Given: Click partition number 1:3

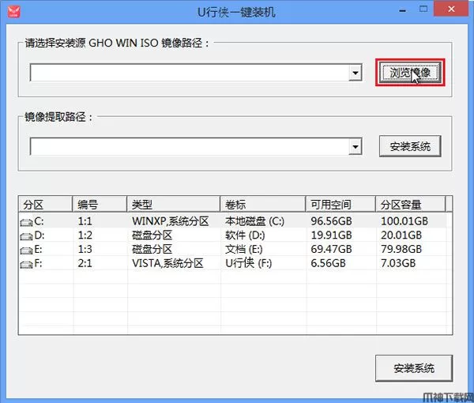Looking at the screenshot, I should click(x=85, y=249).
